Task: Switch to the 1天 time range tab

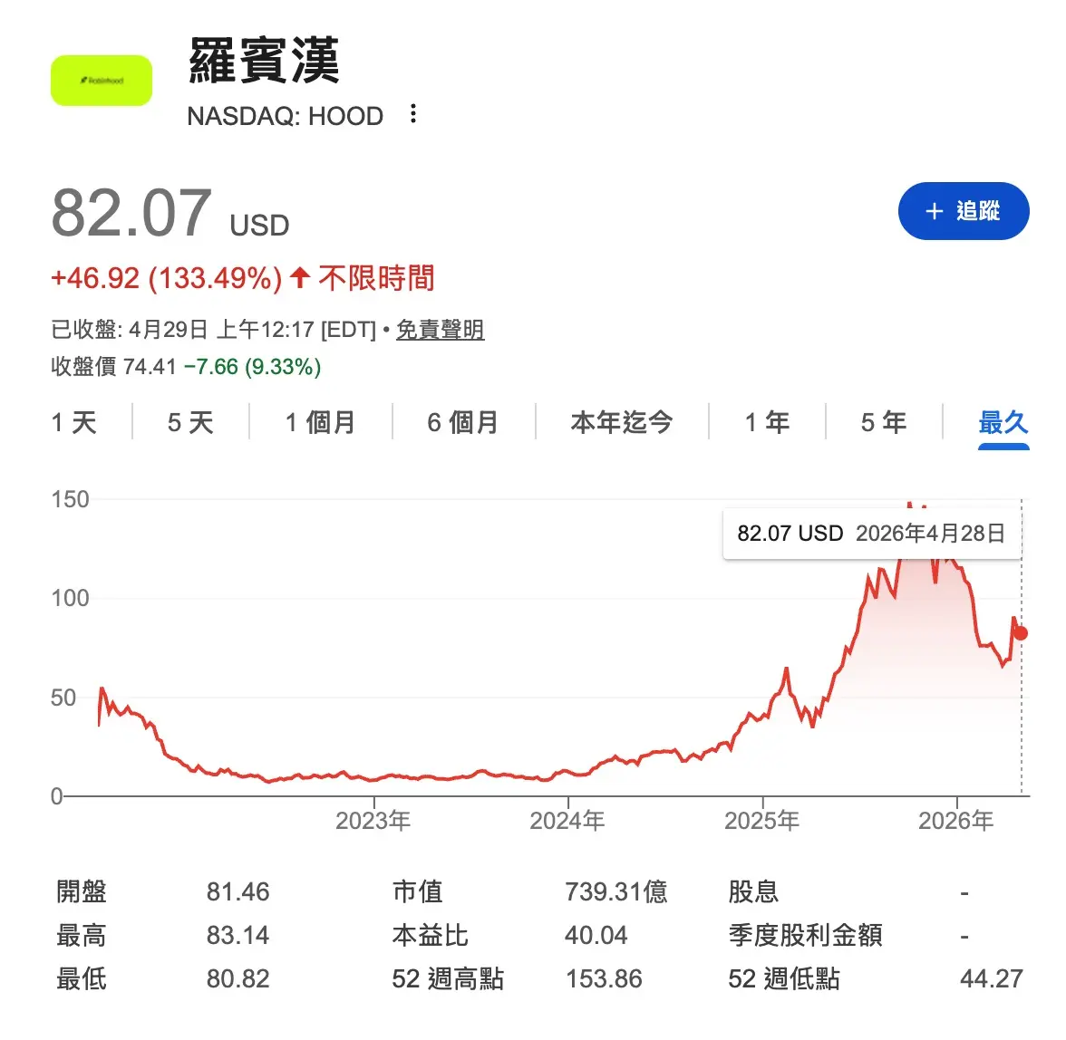Action: pos(74,422)
